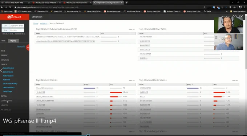Expand the HEALTH report section
Screen dimensions: 247x136
[4, 105]
